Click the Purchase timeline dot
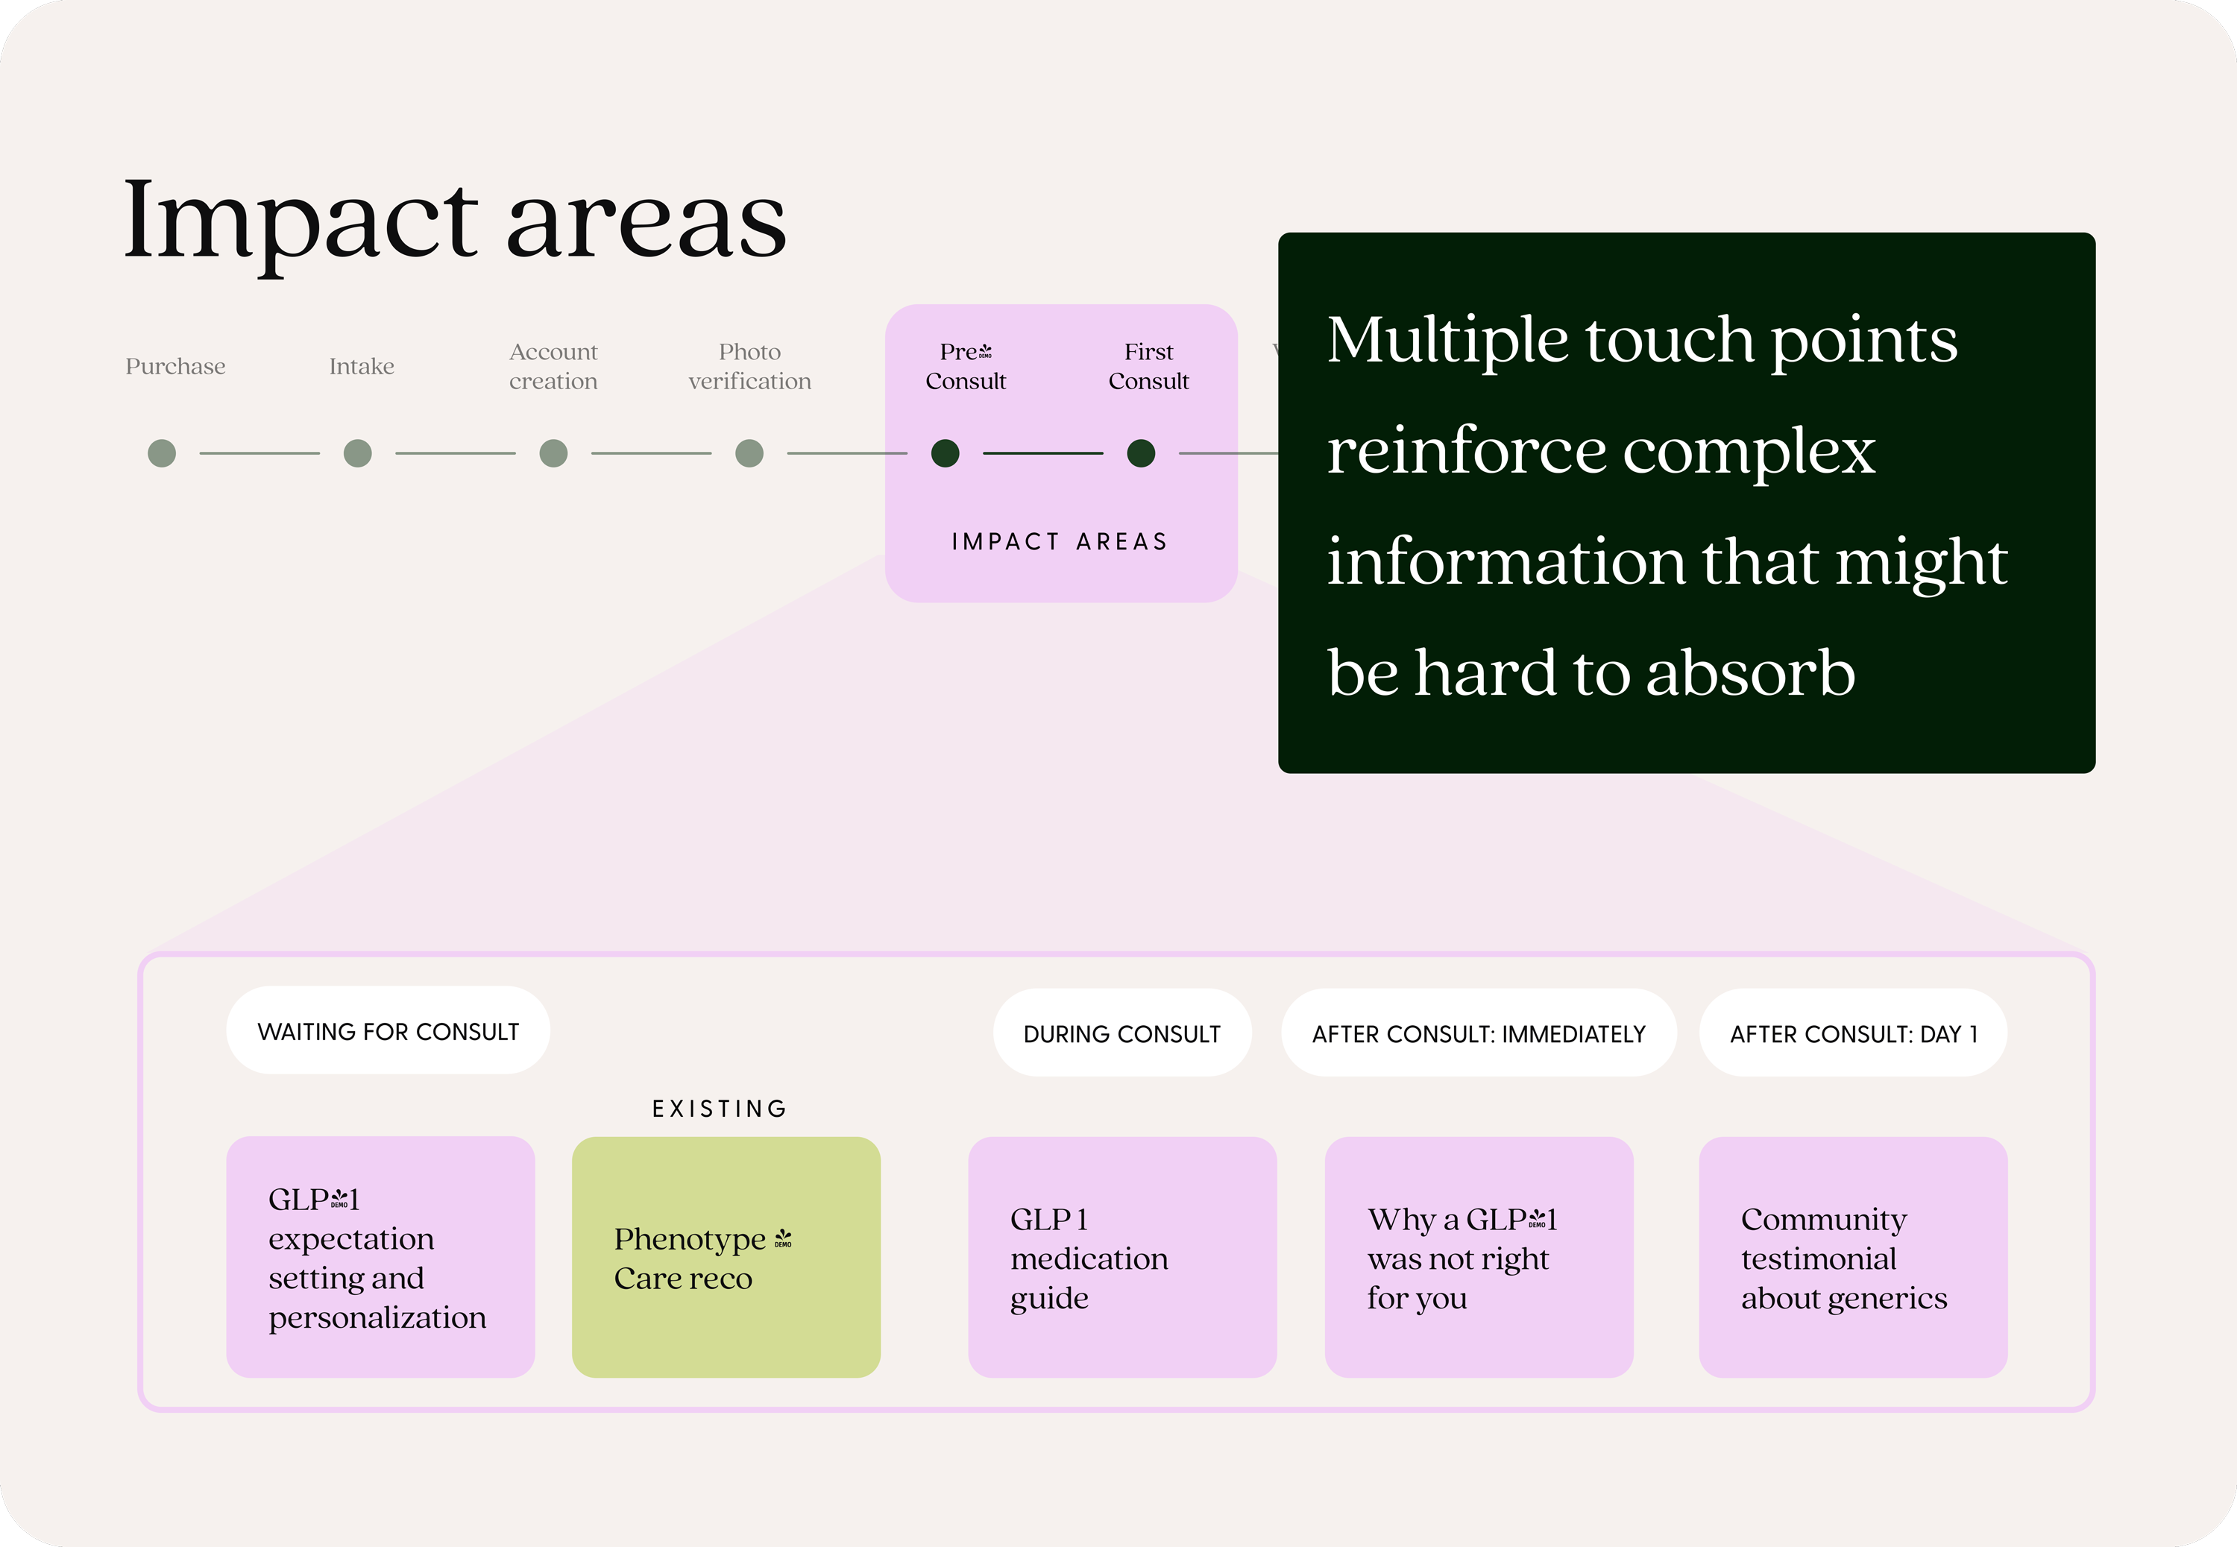Image resolution: width=2237 pixels, height=1547 pixels. point(162,453)
